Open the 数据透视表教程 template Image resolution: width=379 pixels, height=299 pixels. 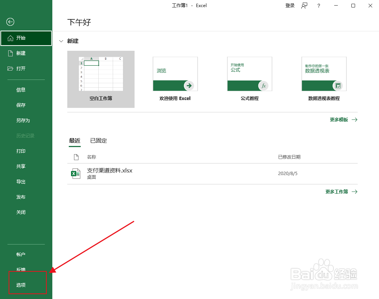click(x=324, y=79)
